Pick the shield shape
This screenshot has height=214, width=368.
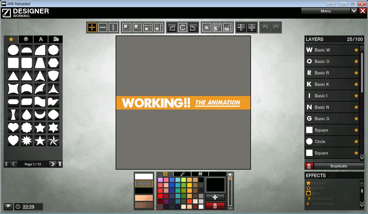(54, 76)
